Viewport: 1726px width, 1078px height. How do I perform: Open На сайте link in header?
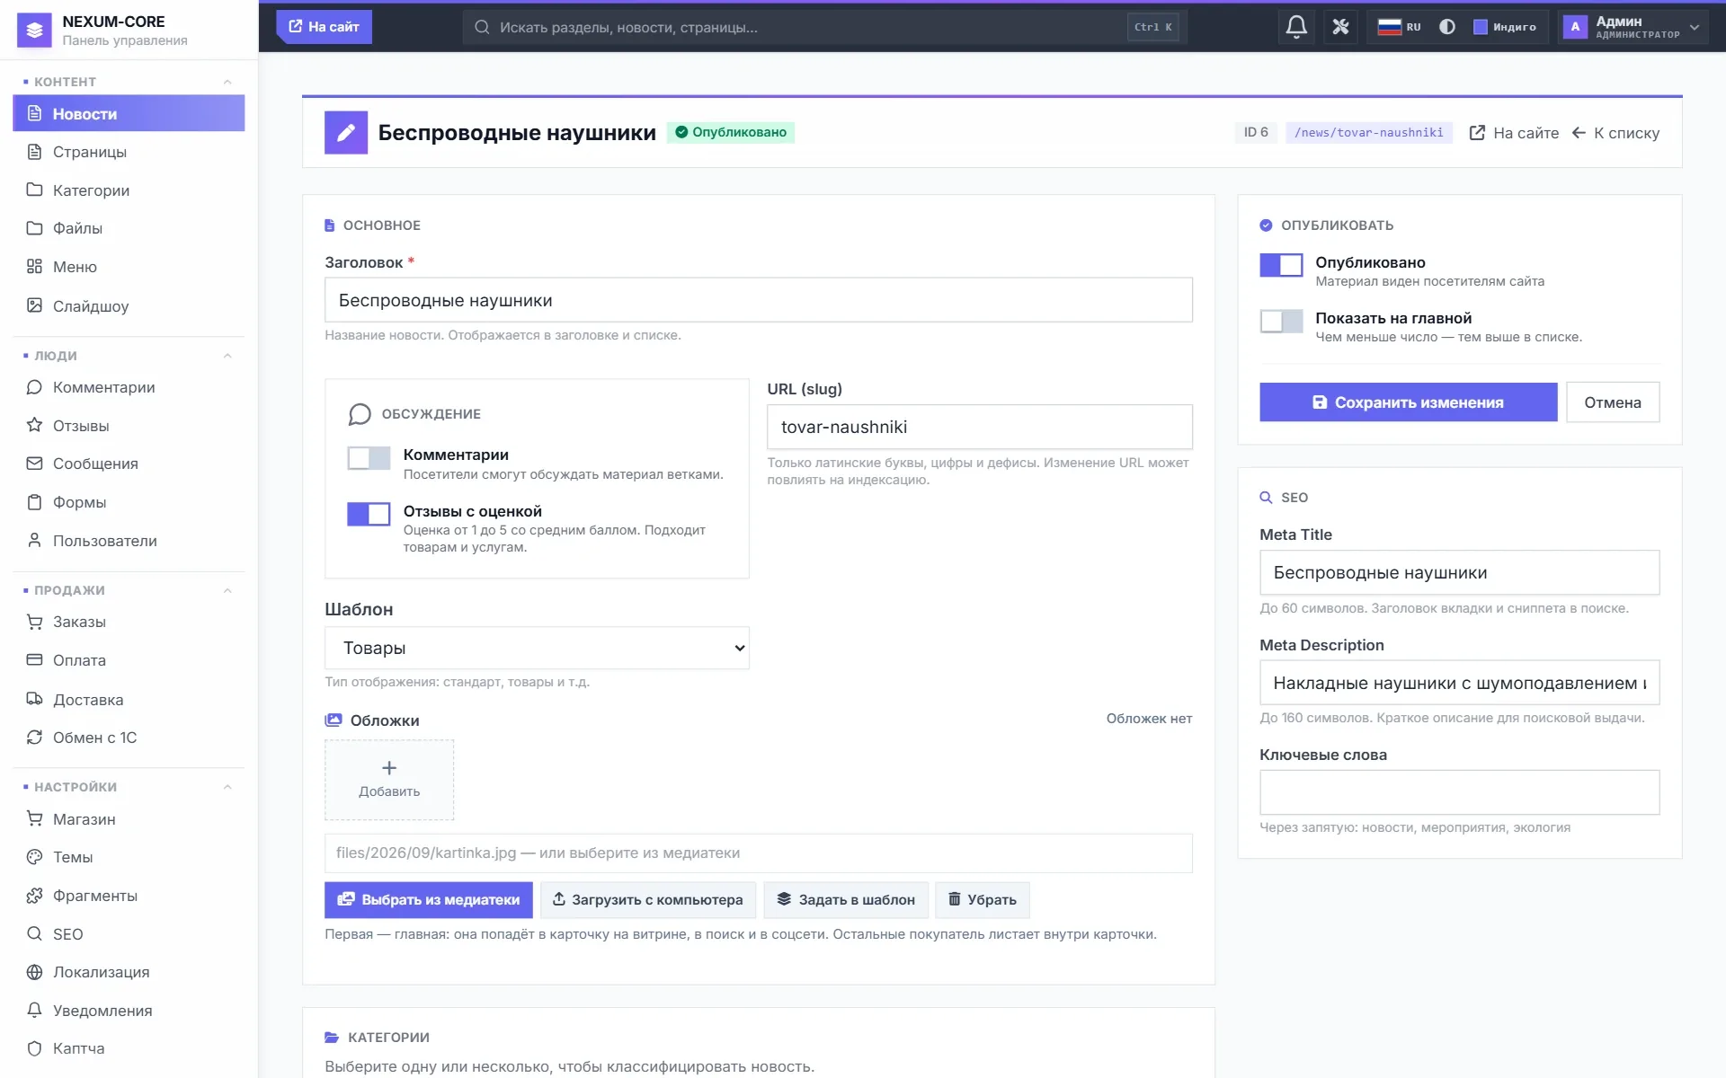point(1514,133)
